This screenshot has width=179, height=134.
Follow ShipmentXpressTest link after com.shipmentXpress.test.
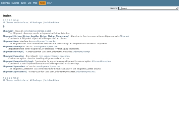tap(86, 72)
